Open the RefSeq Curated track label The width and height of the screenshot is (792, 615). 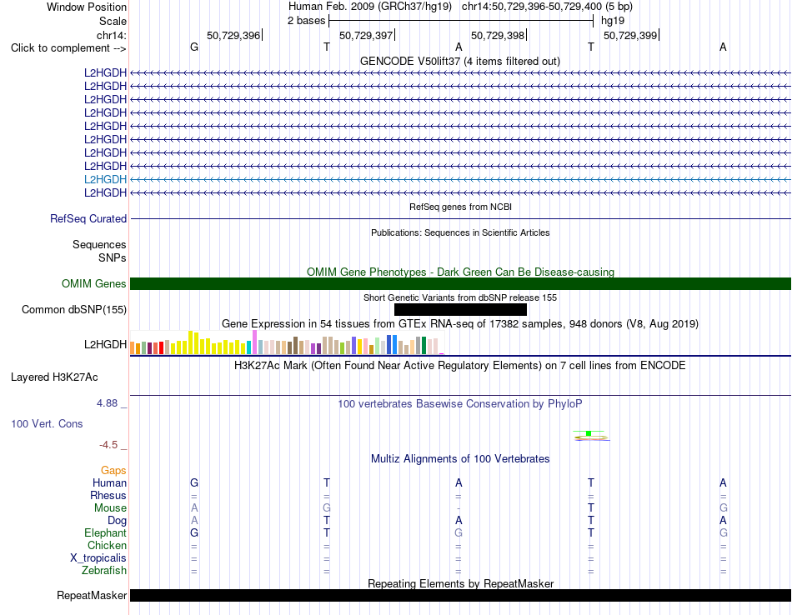pyautogui.click(x=88, y=218)
